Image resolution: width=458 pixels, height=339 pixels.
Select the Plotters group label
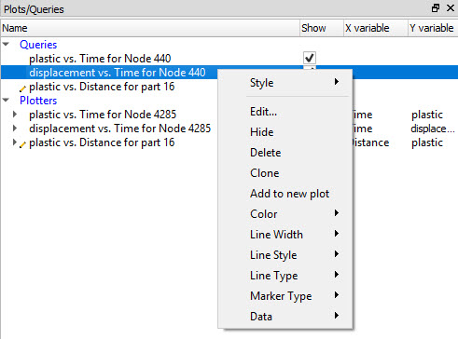(x=38, y=101)
